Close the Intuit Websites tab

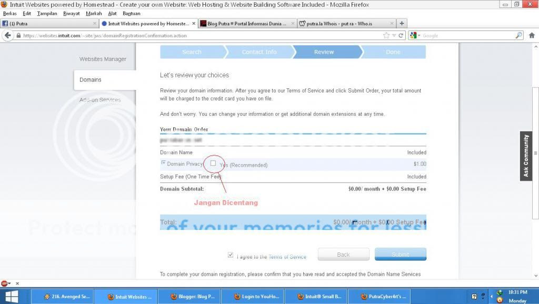[194, 23]
